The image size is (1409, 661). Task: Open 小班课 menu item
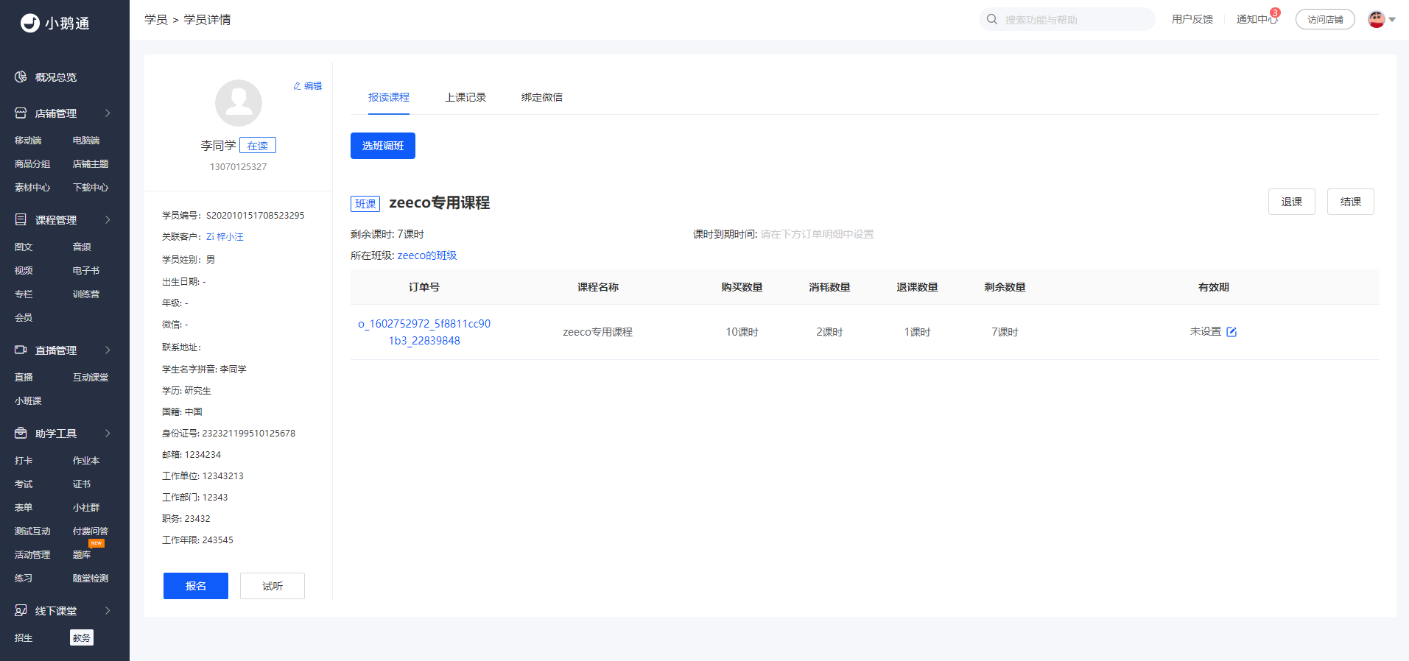click(28, 400)
